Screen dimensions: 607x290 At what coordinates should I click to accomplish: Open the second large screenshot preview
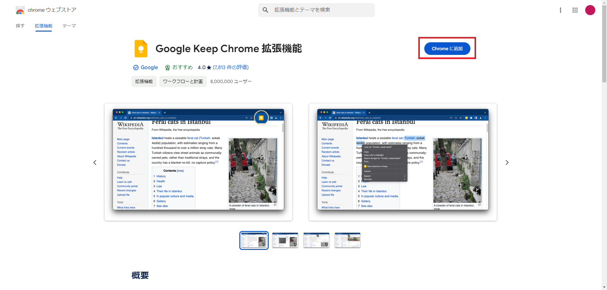(403, 162)
